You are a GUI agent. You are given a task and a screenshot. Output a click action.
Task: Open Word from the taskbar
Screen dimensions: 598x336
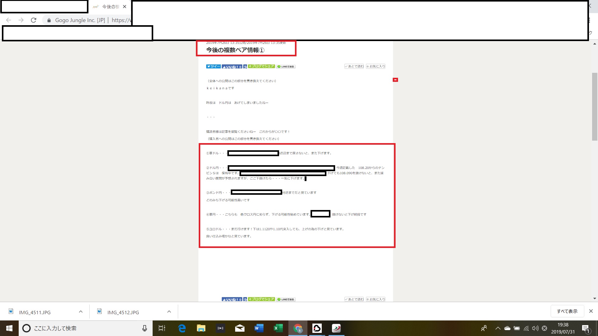[259, 328]
